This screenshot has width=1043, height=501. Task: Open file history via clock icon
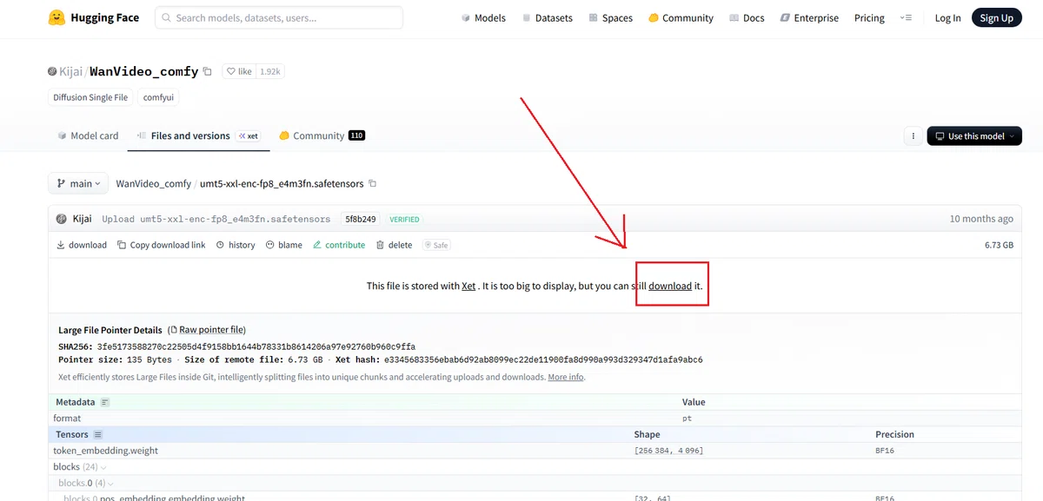click(x=221, y=245)
